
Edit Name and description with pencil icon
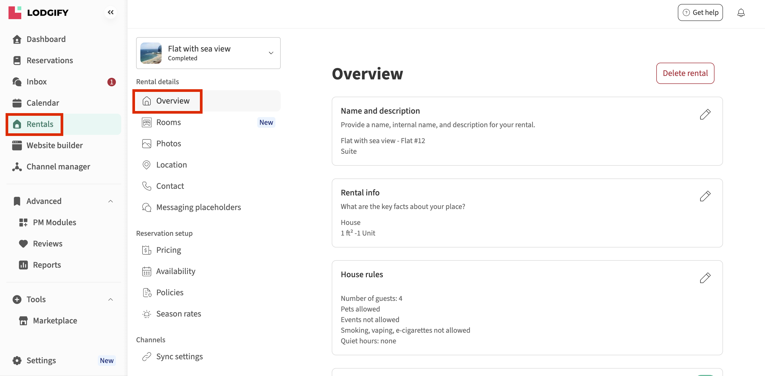[x=705, y=114]
